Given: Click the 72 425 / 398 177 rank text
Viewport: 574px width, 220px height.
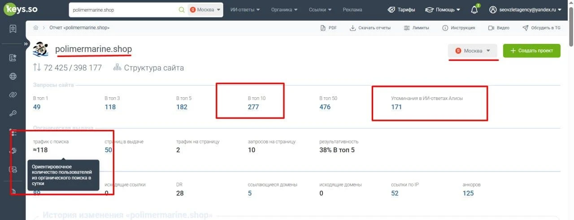Looking at the screenshot, I should 73,68.
